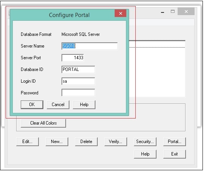Confirm with the OK button
The image size is (204, 171).
[x=32, y=105]
